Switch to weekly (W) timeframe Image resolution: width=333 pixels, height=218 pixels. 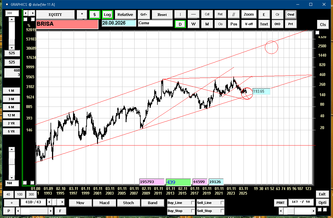coord(193,24)
